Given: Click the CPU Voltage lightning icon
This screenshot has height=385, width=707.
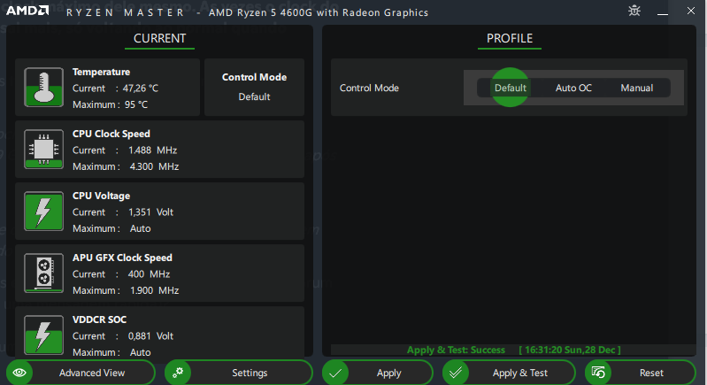Looking at the screenshot, I should pyautogui.click(x=42, y=211).
